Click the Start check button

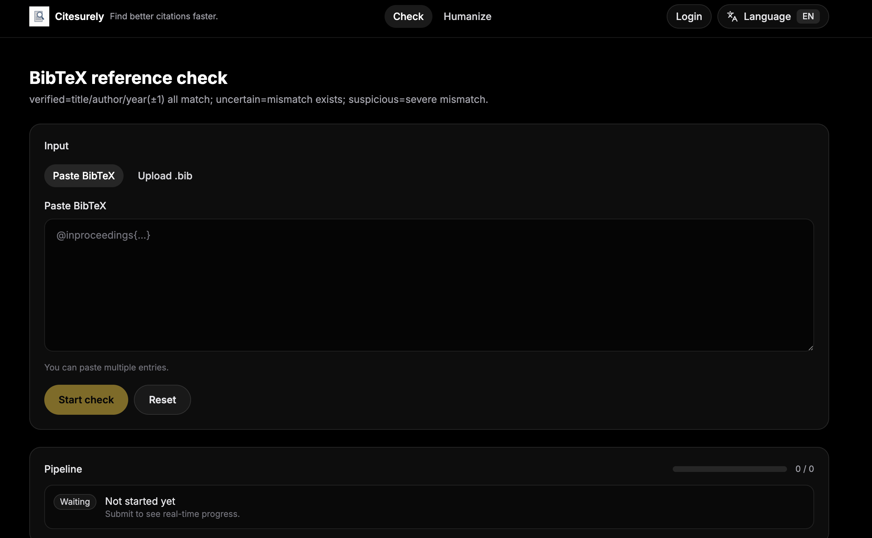point(86,399)
